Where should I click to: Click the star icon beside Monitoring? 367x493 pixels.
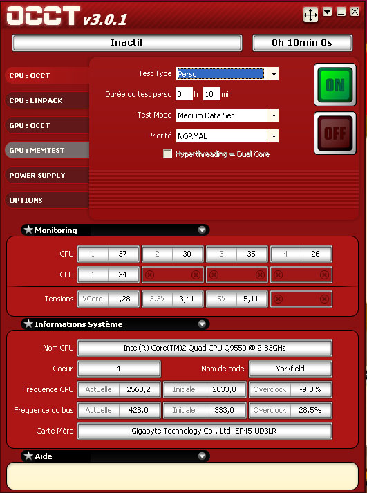pyautogui.click(x=28, y=230)
